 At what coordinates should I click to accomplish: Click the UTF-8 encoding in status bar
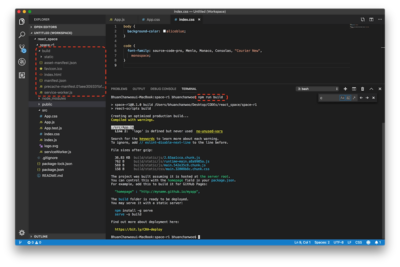pos(338,242)
